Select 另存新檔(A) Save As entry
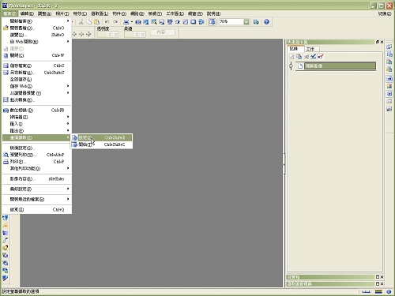 [x=37, y=73]
